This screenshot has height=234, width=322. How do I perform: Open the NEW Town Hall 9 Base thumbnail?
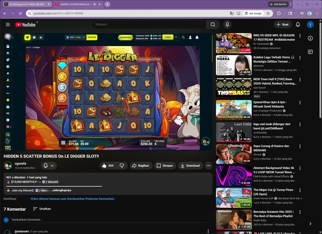tap(234, 87)
